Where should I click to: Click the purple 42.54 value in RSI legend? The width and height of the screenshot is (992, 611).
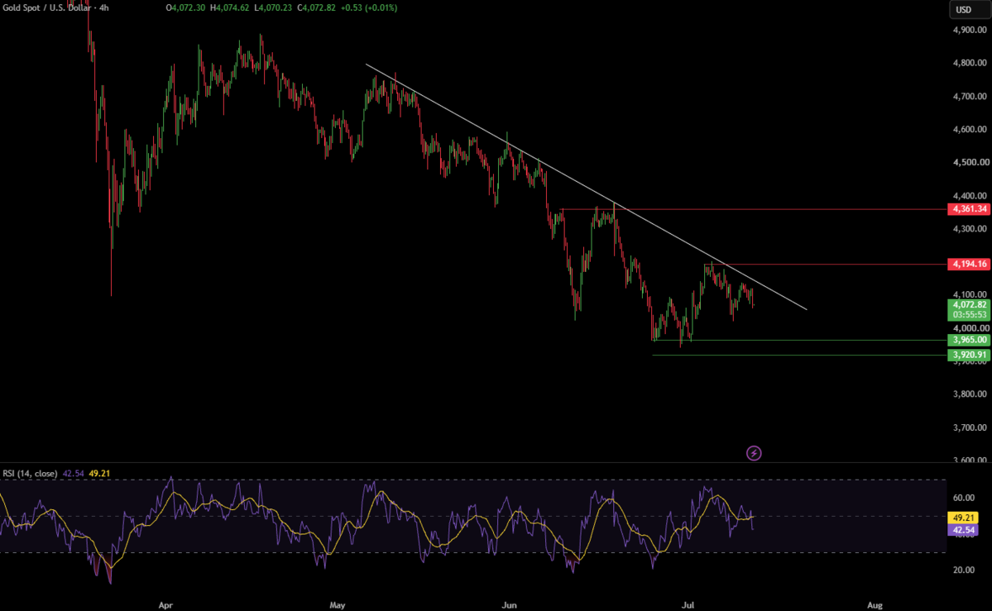tap(74, 473)
